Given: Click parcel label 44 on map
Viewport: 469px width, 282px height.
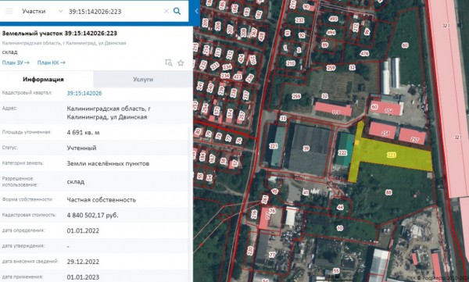Looking at the screenshot, I should (340, 207).
